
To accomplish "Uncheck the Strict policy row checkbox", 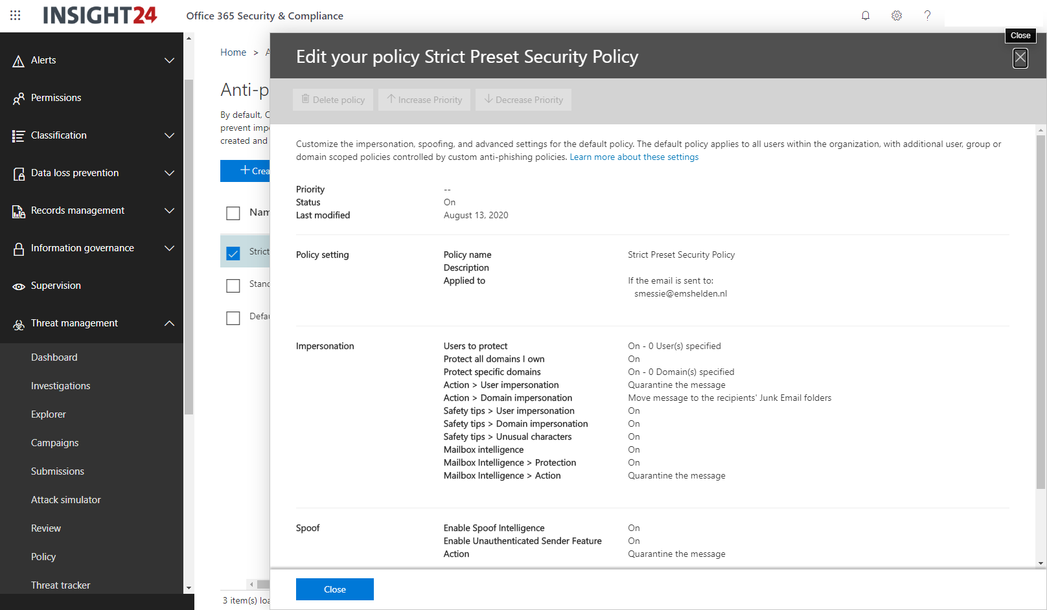I will pyautogui.click(x=233, y=253).
